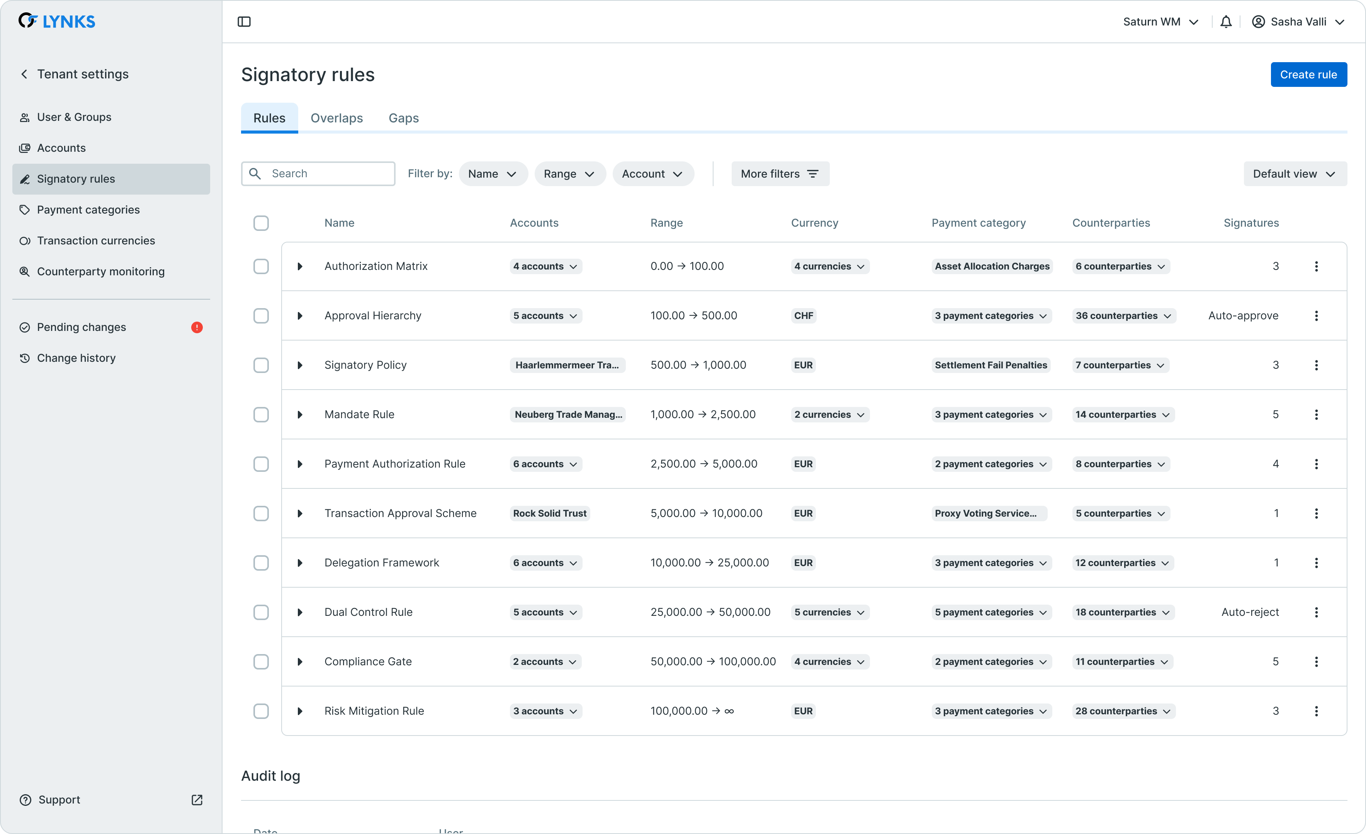The width and height of the screenshot is (1366, 834).
Task: Go back using Tenant settings arrow
Action: point(24,74)
